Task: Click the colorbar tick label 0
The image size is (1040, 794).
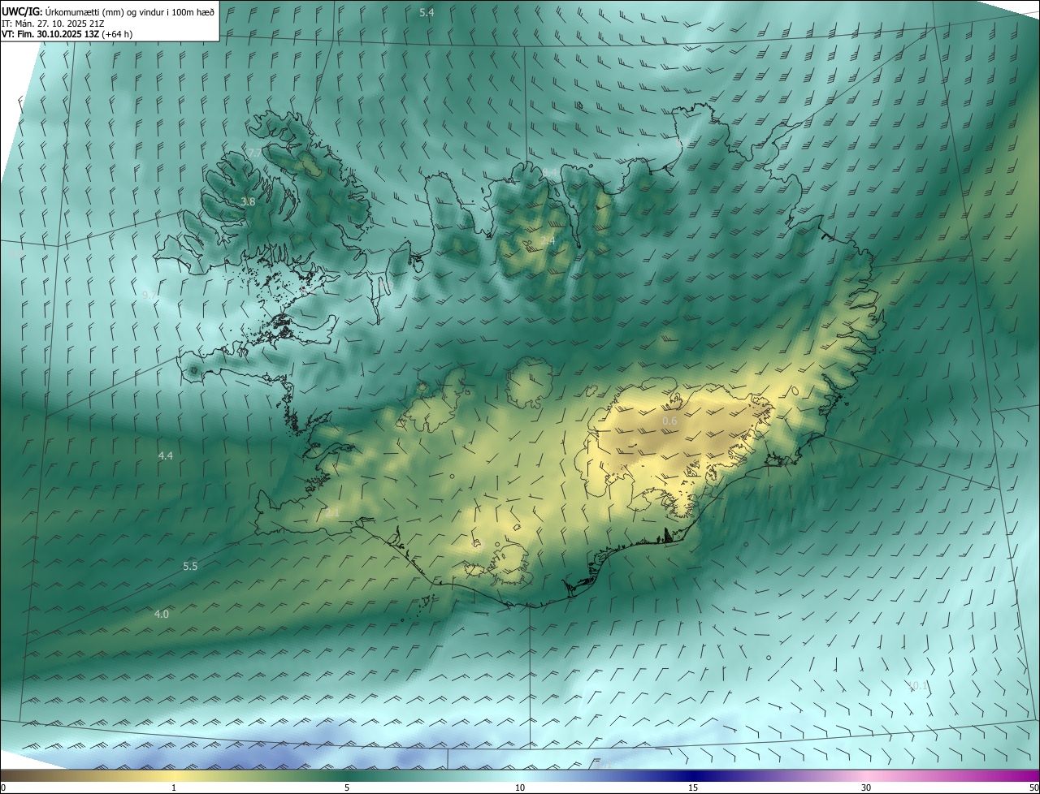Action: click(3, 788)
